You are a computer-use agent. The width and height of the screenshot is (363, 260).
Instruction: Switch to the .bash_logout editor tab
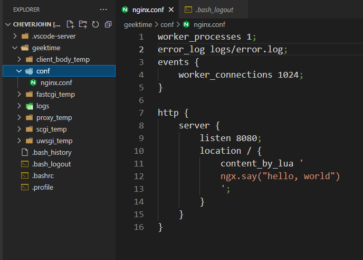click(214, 10)
